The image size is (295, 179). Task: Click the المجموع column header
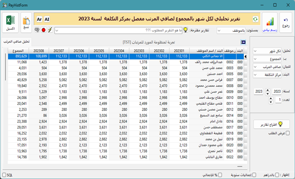point(18,51)
